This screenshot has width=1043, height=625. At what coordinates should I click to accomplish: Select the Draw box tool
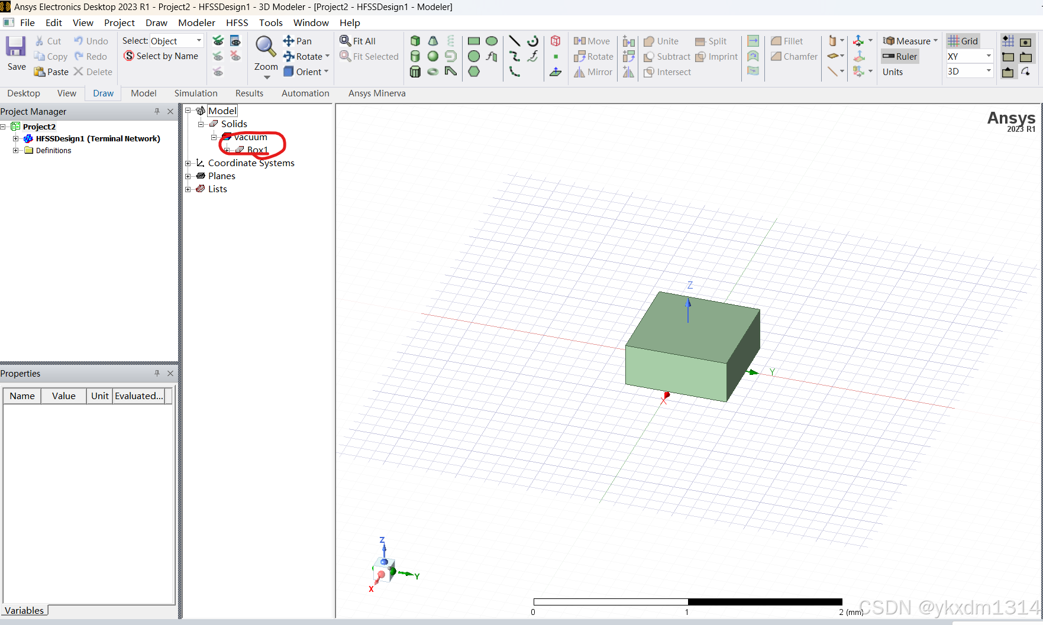click(x=415, y=41)
